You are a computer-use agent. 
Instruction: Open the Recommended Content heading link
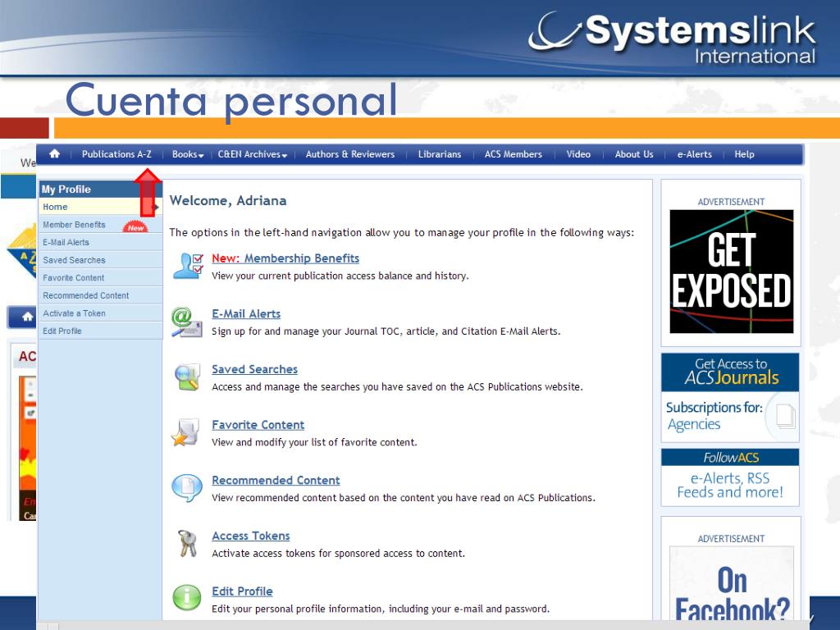[276, 481]
